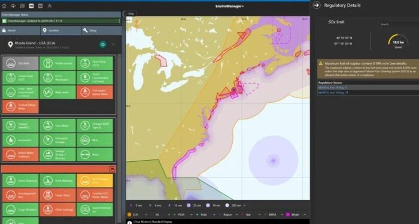Viewport: 419px width, 224px height.
Task: Click the Rhode Island - USA (ECA) location
Action: pyautogui.click(x=35, y=43)
